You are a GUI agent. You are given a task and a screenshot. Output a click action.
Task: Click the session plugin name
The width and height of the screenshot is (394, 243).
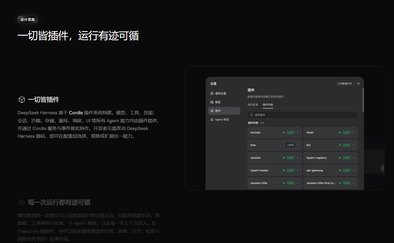tap(255, 158)
